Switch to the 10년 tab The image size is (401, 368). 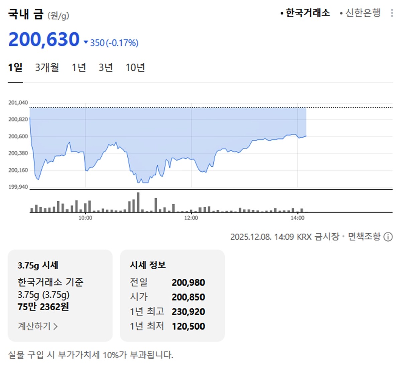click(x=136, y=67)
